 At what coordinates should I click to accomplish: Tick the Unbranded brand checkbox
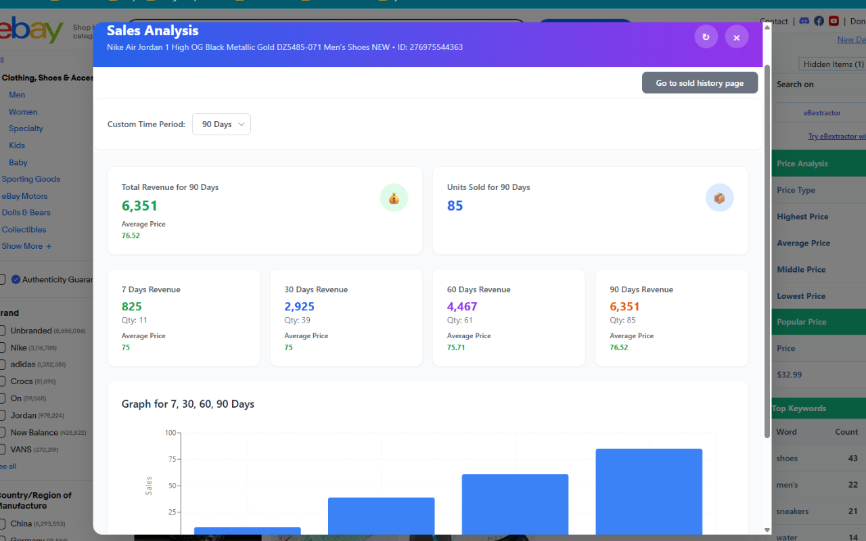(2, 331)
